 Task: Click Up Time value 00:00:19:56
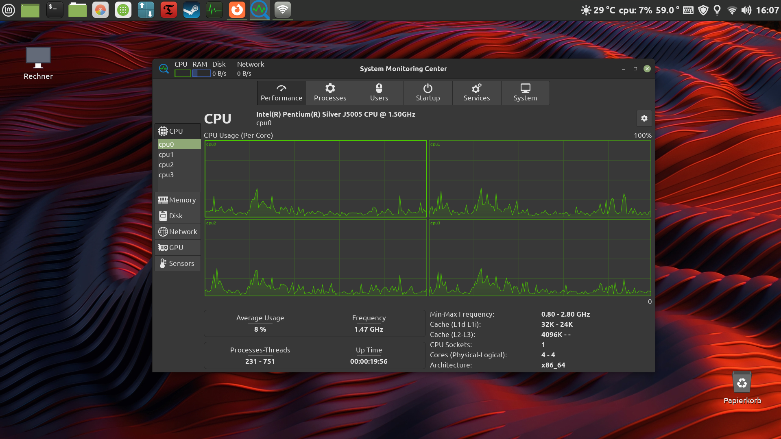coord(369,361)
